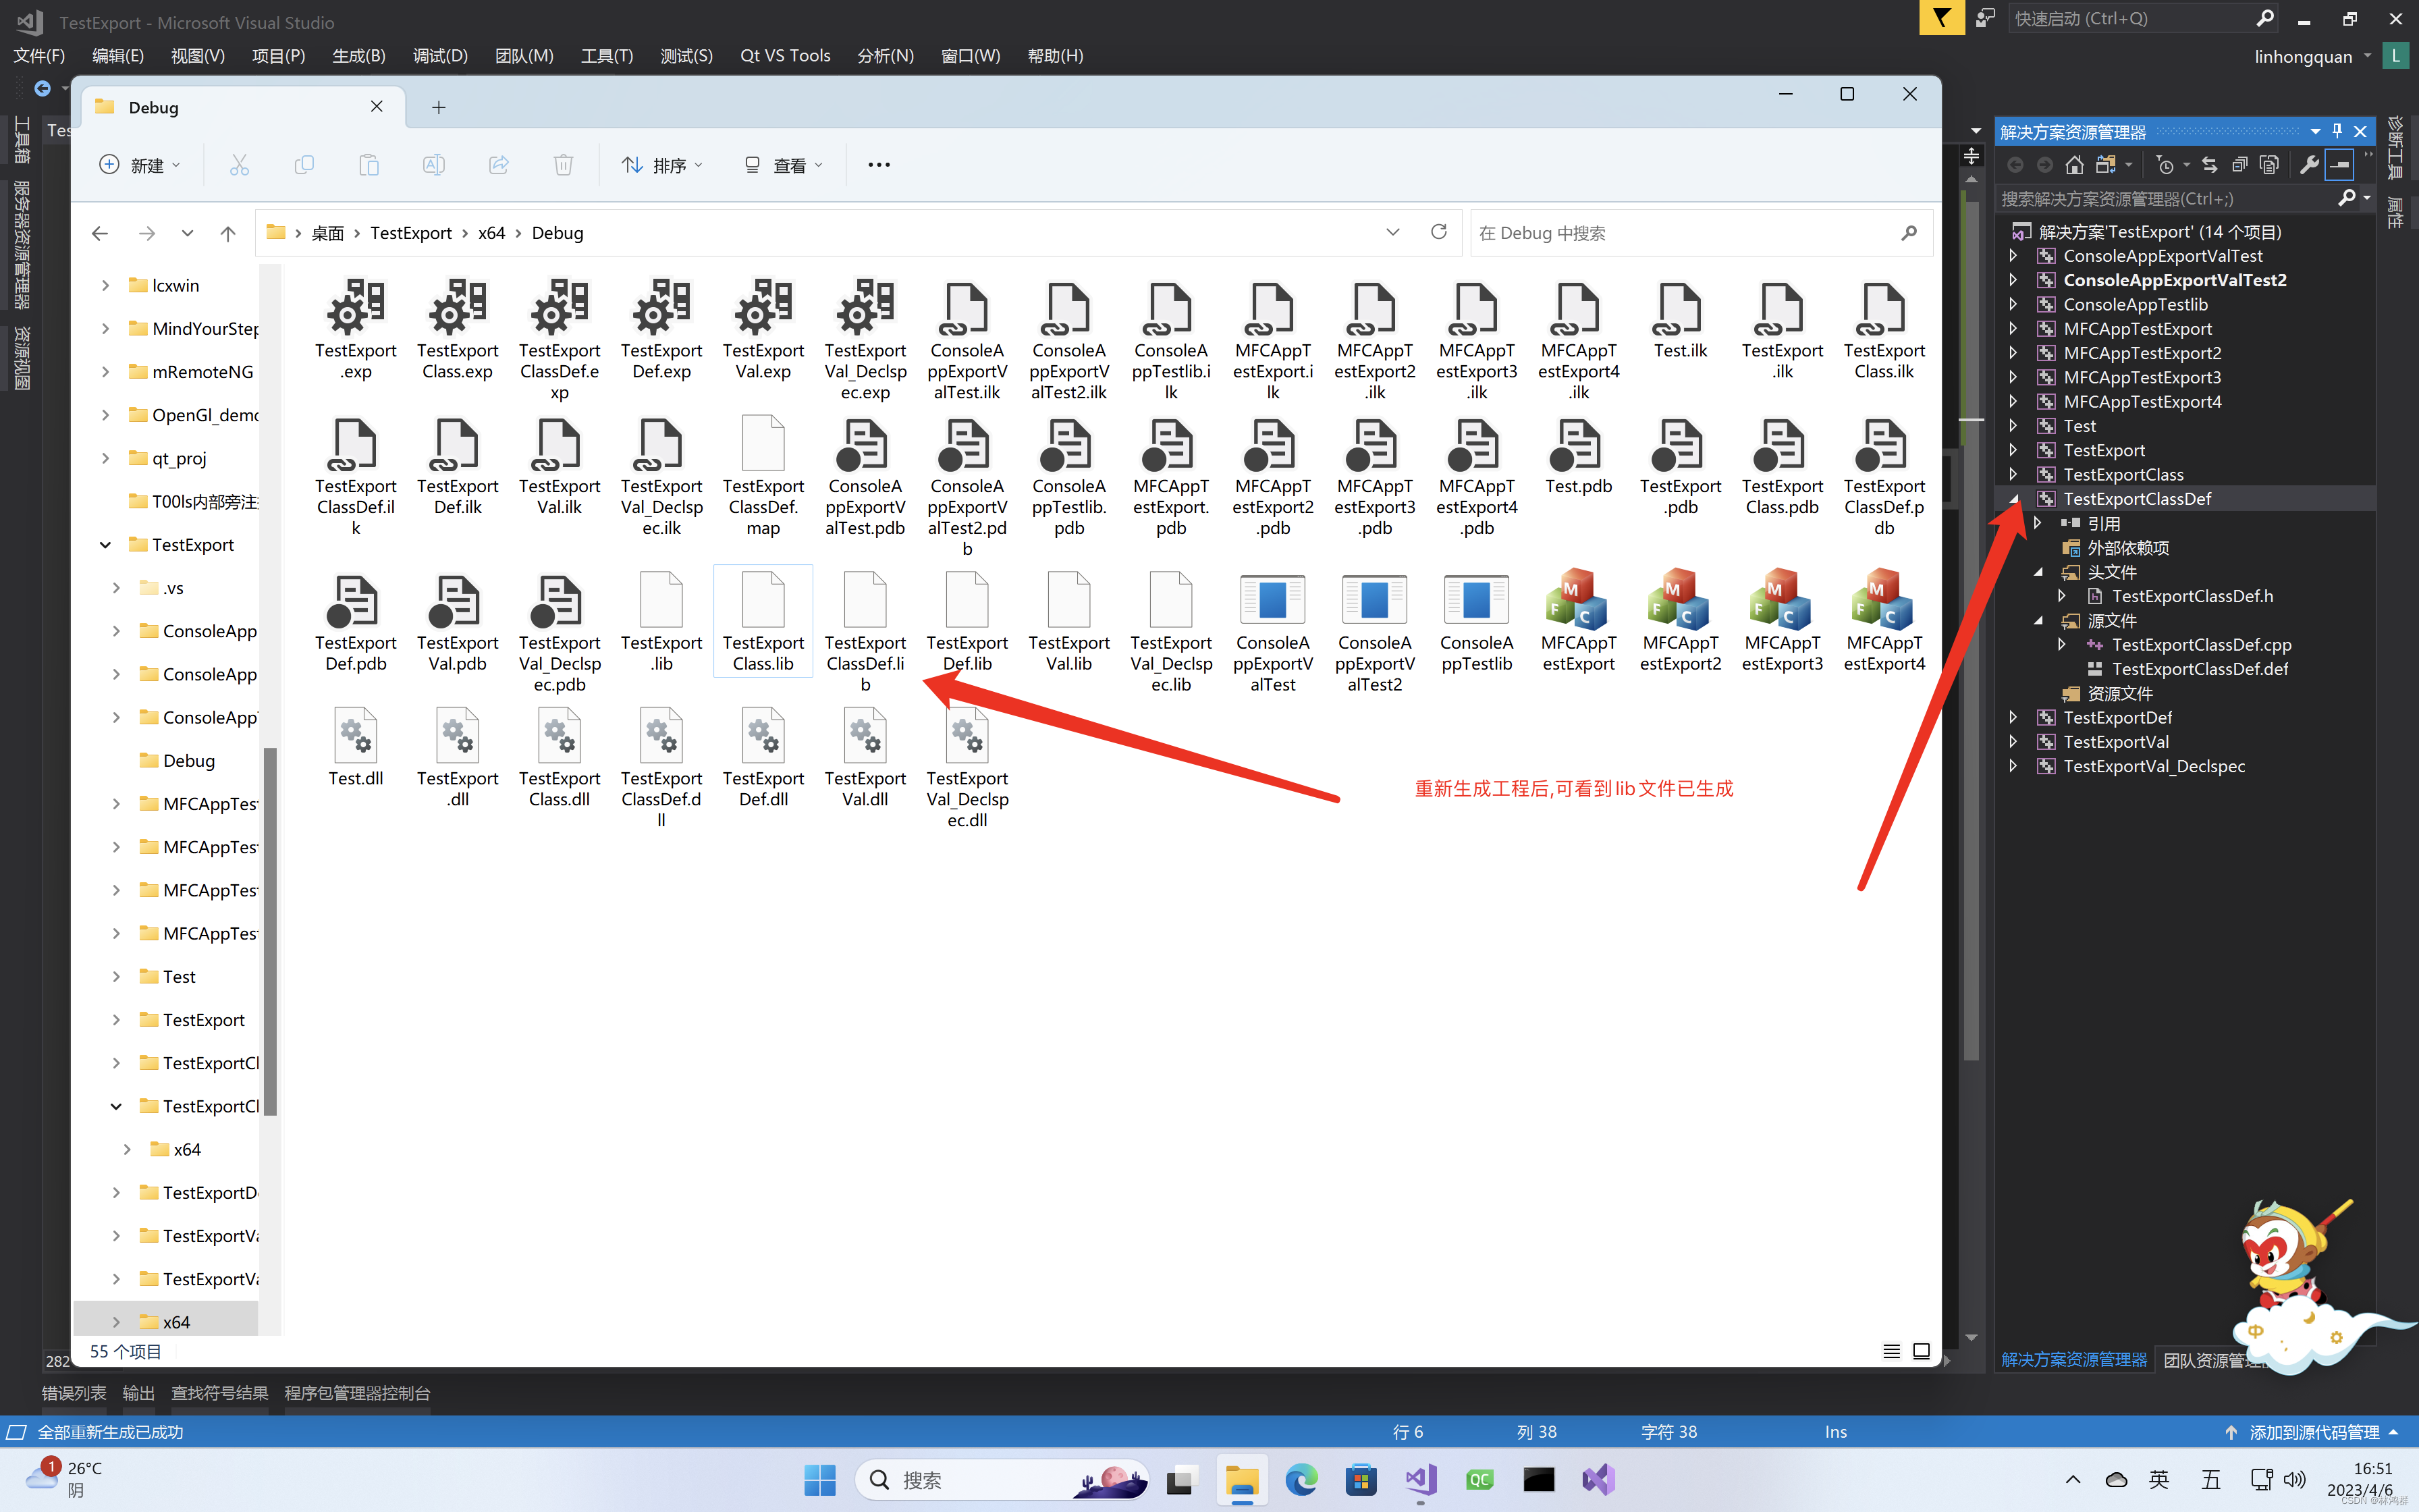The width and height of the screenshot is (2419, 1512).
Task: Click the Back arrow in File Explorer
Action: (100, 233)
